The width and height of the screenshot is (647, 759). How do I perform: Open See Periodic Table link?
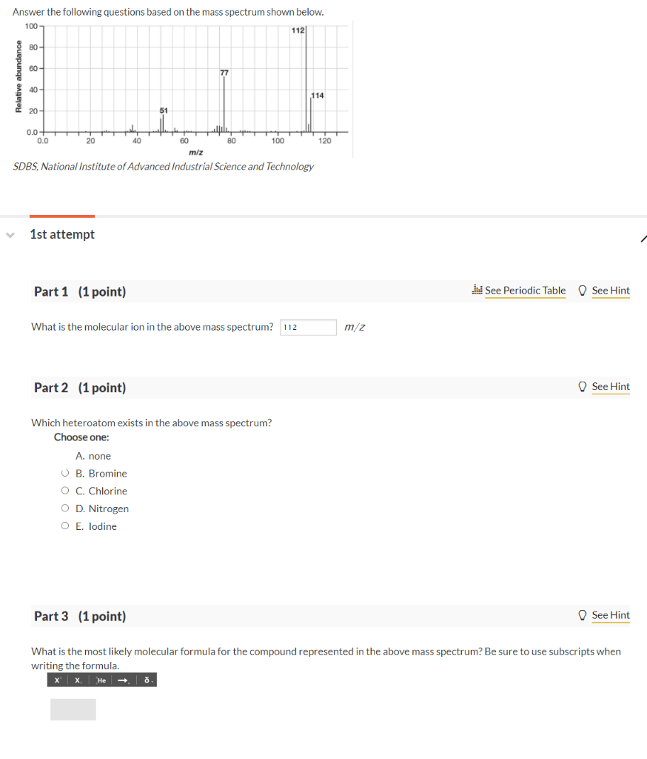[x=526, y=291]
